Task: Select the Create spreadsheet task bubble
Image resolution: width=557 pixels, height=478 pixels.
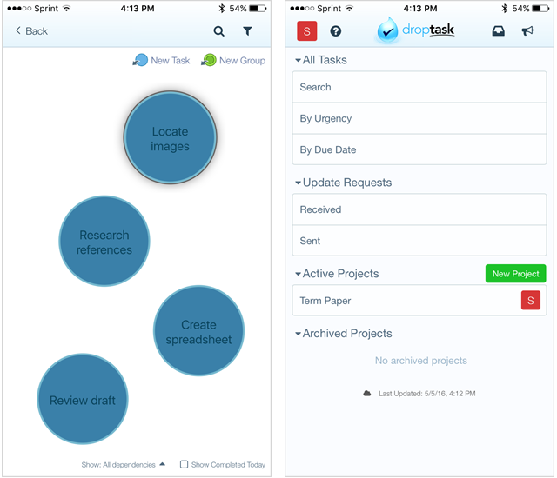Action: click(198, 331)
